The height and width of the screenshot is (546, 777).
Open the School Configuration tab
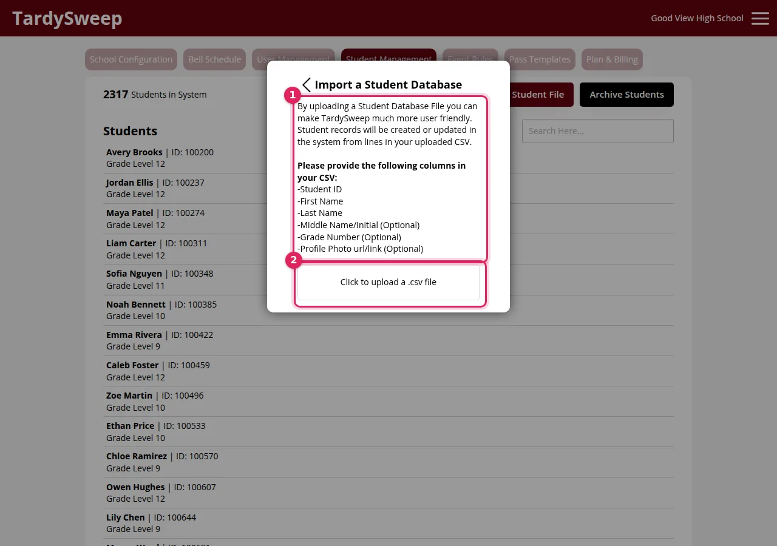pyautogui.click(x=131, y=59)
